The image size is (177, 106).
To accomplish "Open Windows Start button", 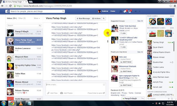I will [x=4, y=103].
